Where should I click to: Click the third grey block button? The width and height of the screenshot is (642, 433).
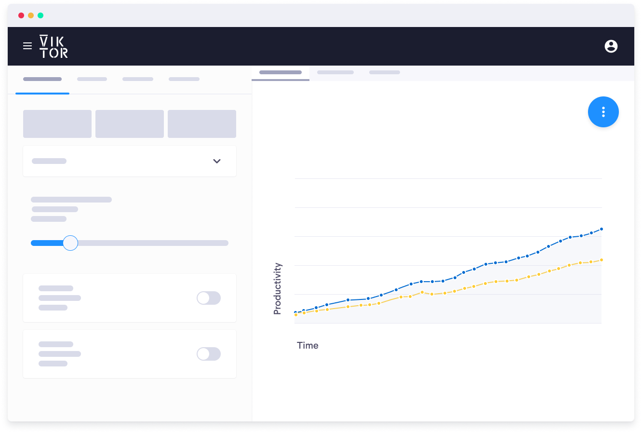202,124
